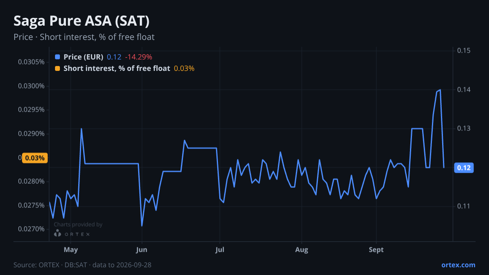
Task: Click subtitle 'Price · Short interest, % of free float'
Action: (84, 37)
